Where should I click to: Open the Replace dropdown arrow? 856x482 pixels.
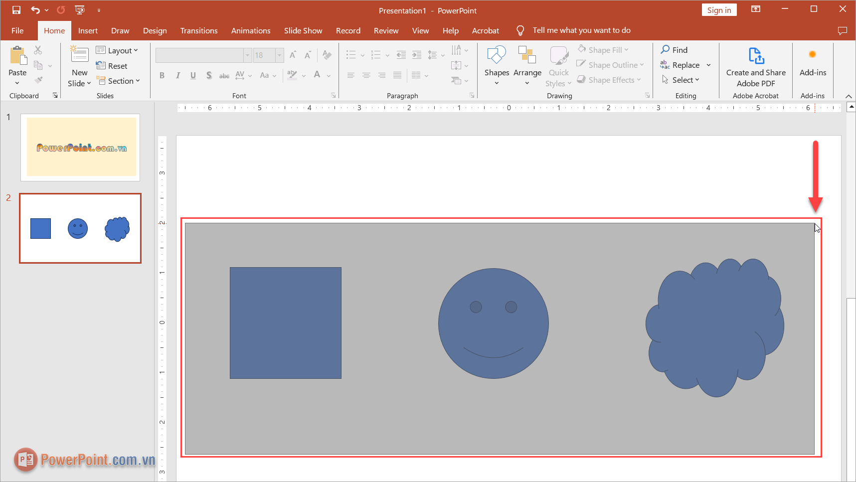click(708, 65)
